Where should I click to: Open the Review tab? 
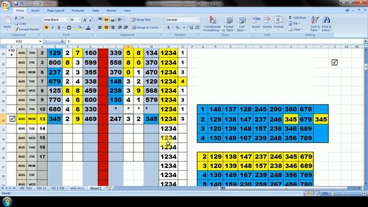tap(112, 10)
